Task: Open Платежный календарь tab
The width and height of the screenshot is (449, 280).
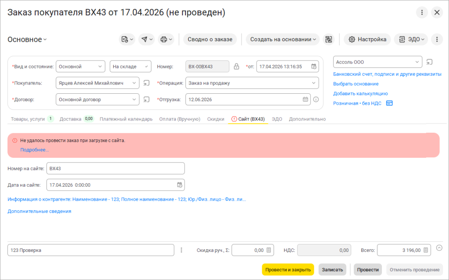Action: [x=126, y=119]
